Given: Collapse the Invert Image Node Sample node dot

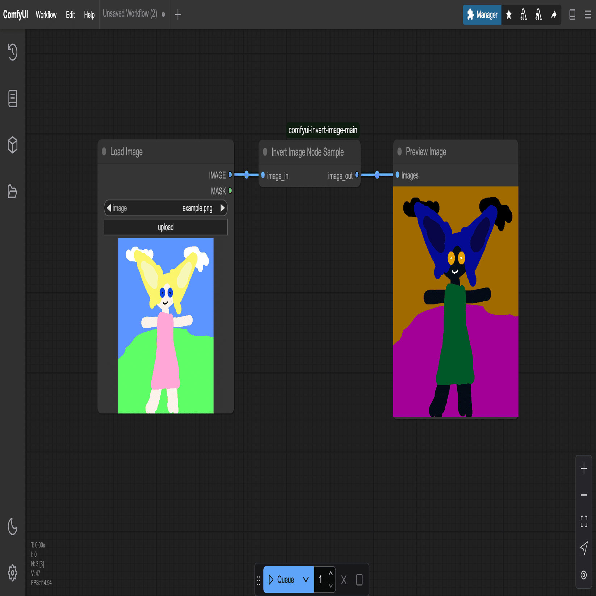Looking at the screenshot, I should 265,151.
